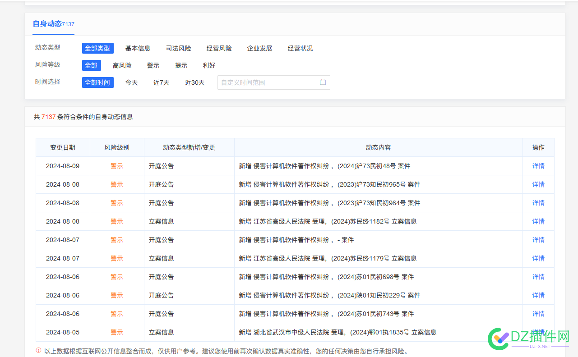Open 详情 for case 沪73知民初964号
The height and width of the screenshot is (357, 578).
point(538,203)
